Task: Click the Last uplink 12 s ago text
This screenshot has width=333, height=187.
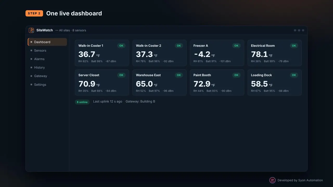Action: 108,102
